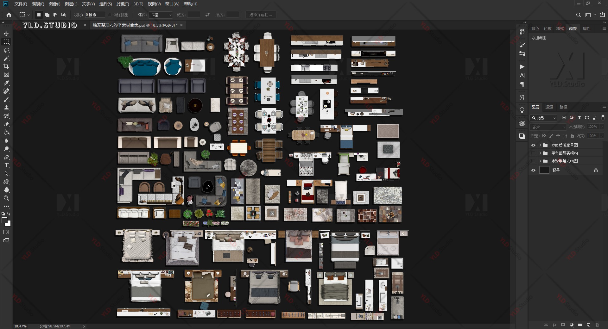Viewport: 608px width, 329px height.
Task: Toggle layer filtering switch on or off
Action: pyautogui.click(x=603, y=117)
